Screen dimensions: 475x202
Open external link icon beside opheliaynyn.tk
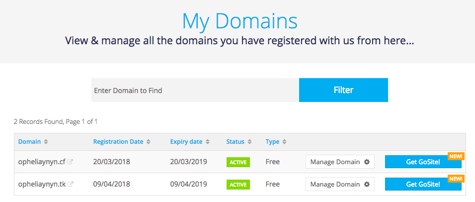click(x=70, y=184)
